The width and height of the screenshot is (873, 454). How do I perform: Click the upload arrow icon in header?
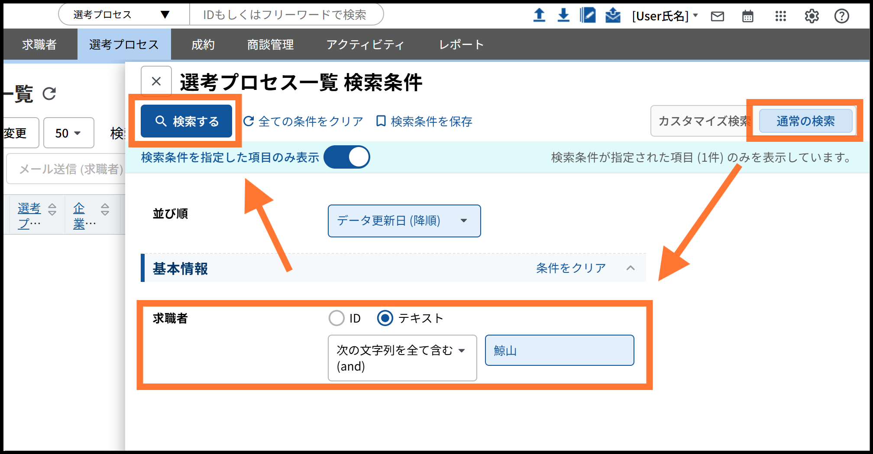[x=539, y=15]
